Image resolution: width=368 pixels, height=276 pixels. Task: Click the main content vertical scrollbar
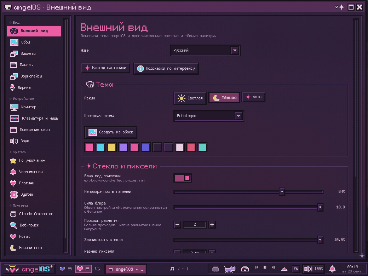point(356,135)
